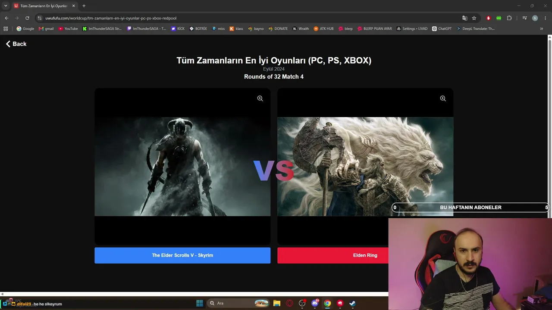Click the browser forward arrow

(x=17, y=18)
